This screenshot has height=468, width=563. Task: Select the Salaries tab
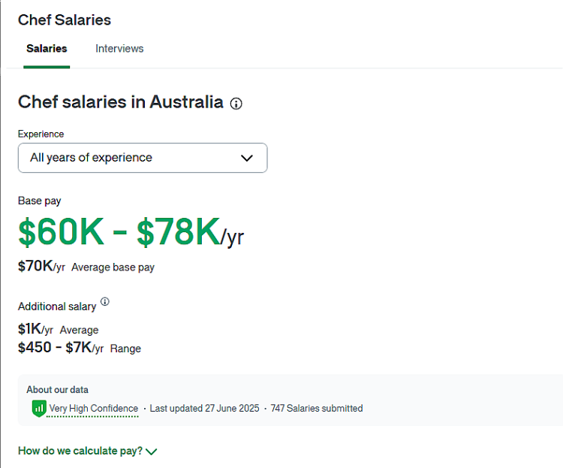[47, 49]
